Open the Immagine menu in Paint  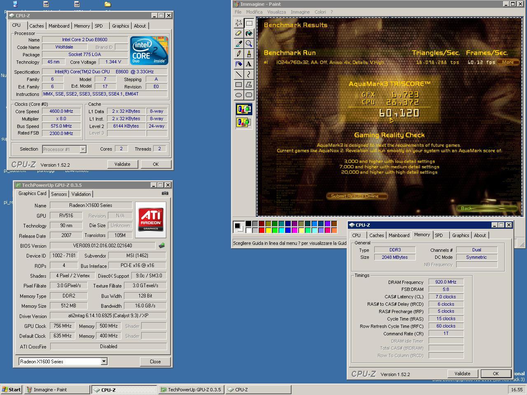[x=300, y=12]
